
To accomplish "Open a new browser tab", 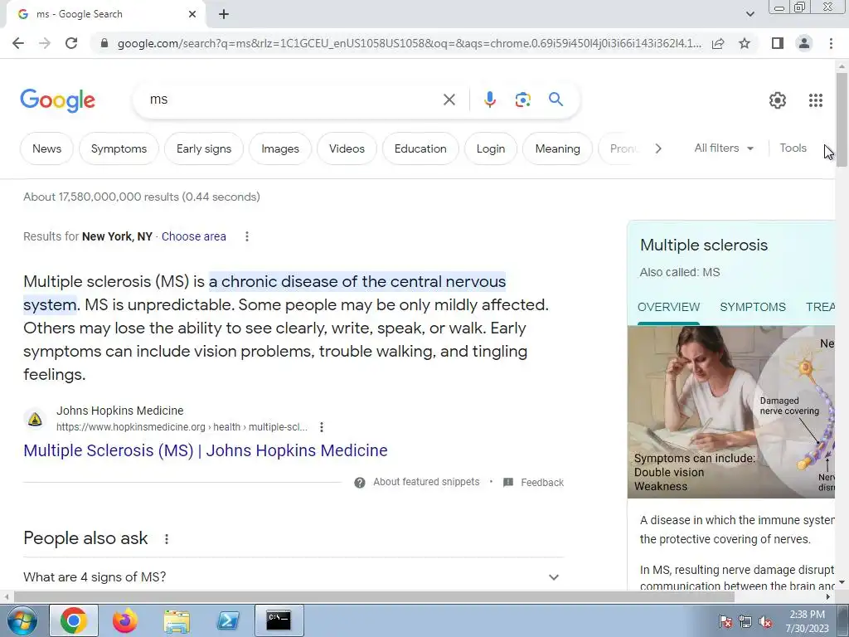I will pyautogui.click(x=224, y=14).
